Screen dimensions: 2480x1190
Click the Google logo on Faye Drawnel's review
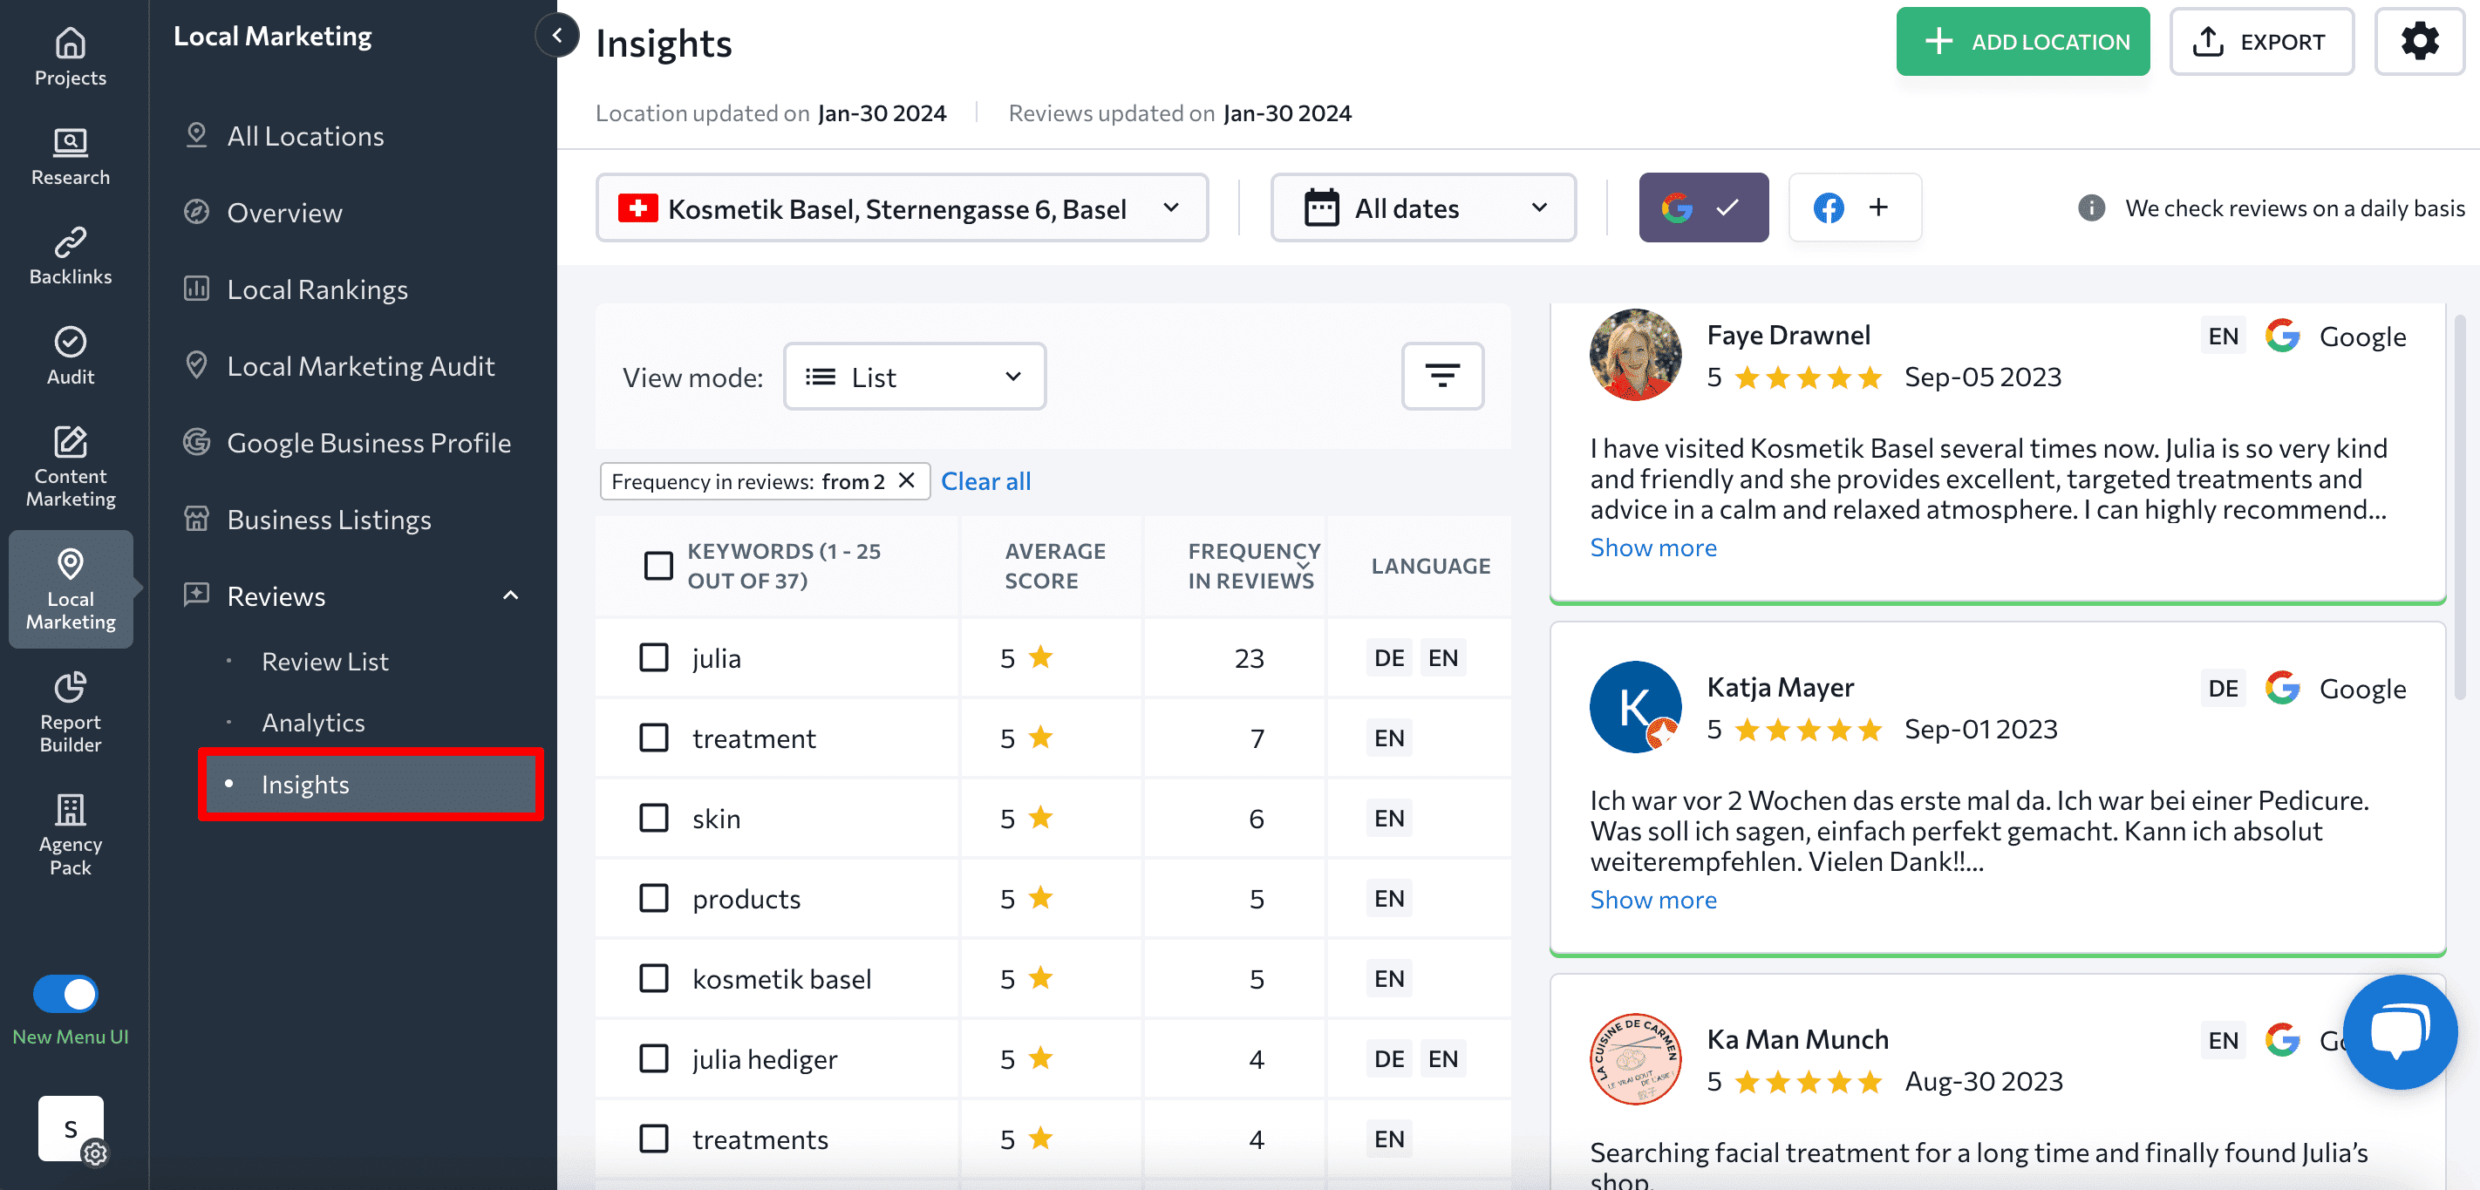(x=2282, y=336)
